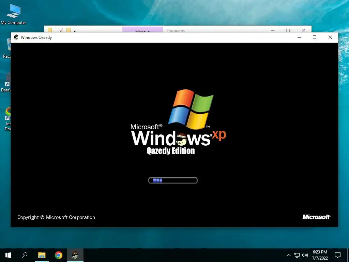Viewport: 349px width, 262px height.
Task: Open the DataV shortcut desktop icon
Action: tap(6, 83)
